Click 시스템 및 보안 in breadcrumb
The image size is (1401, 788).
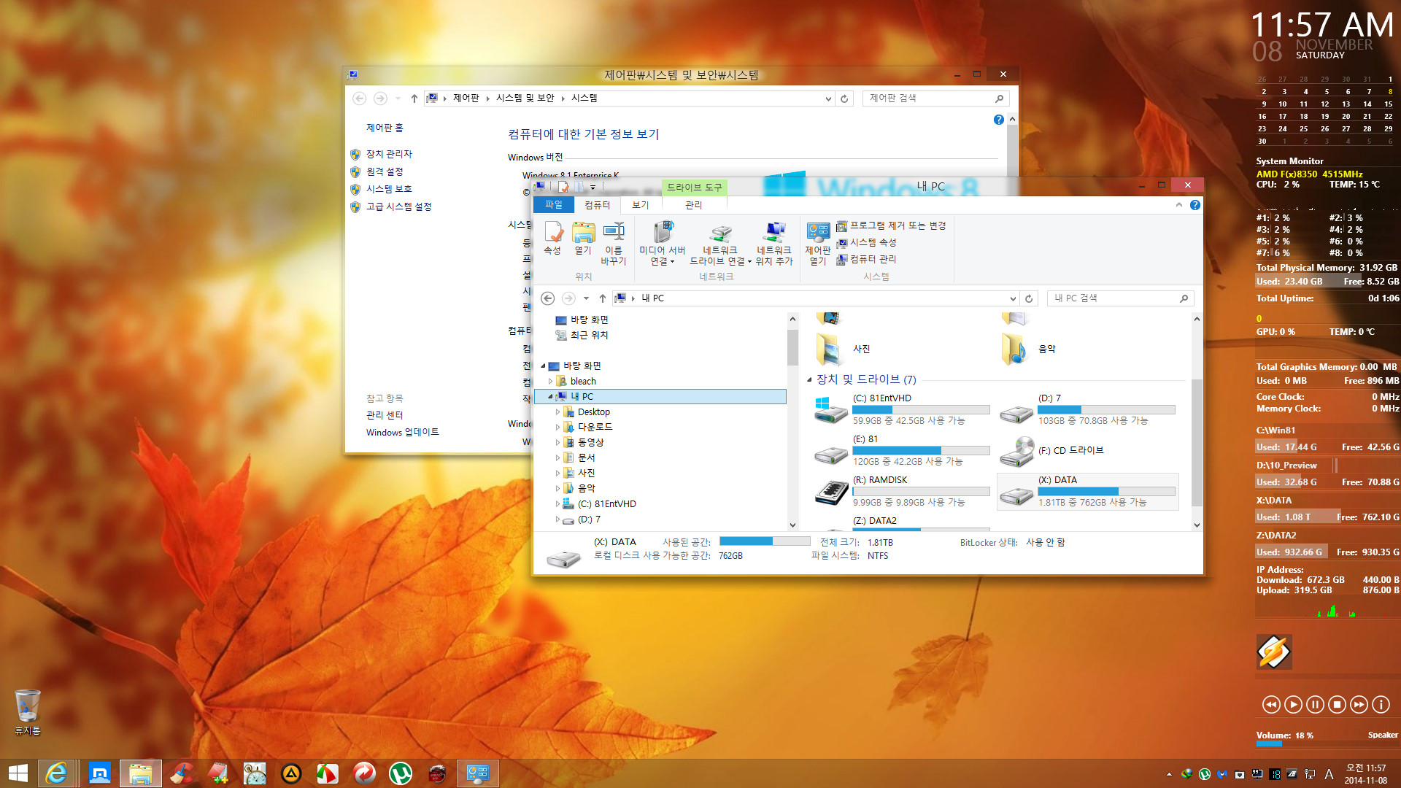point(525,98)
